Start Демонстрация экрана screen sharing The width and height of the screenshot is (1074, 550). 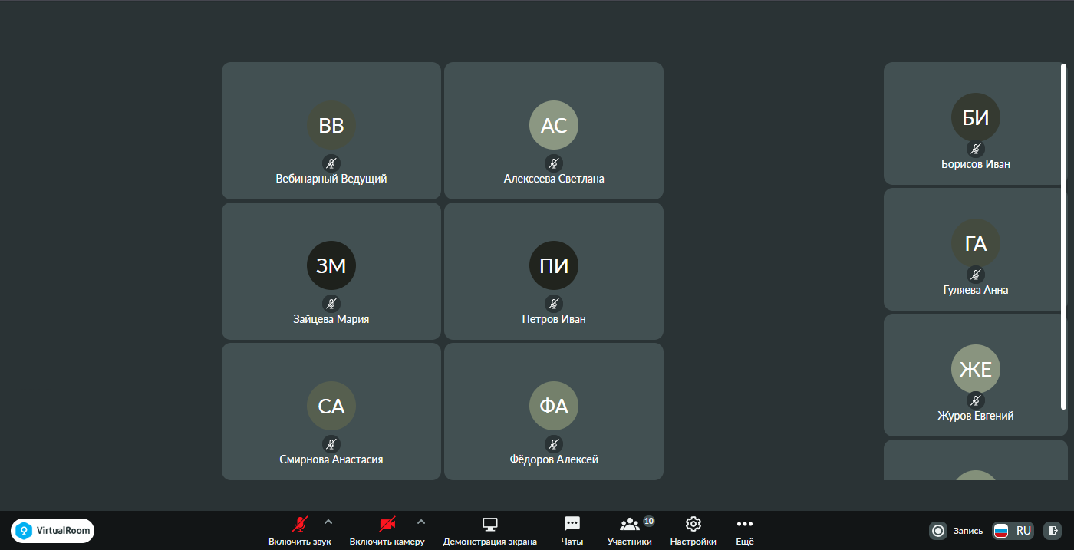point(490,530)
